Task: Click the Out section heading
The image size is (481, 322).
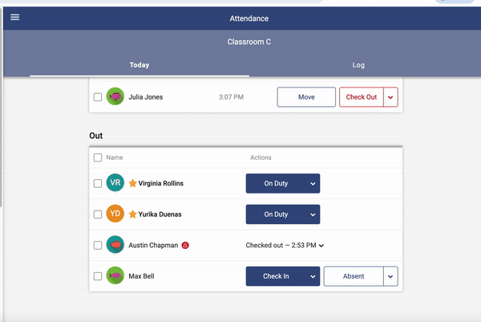Action: 96,136
